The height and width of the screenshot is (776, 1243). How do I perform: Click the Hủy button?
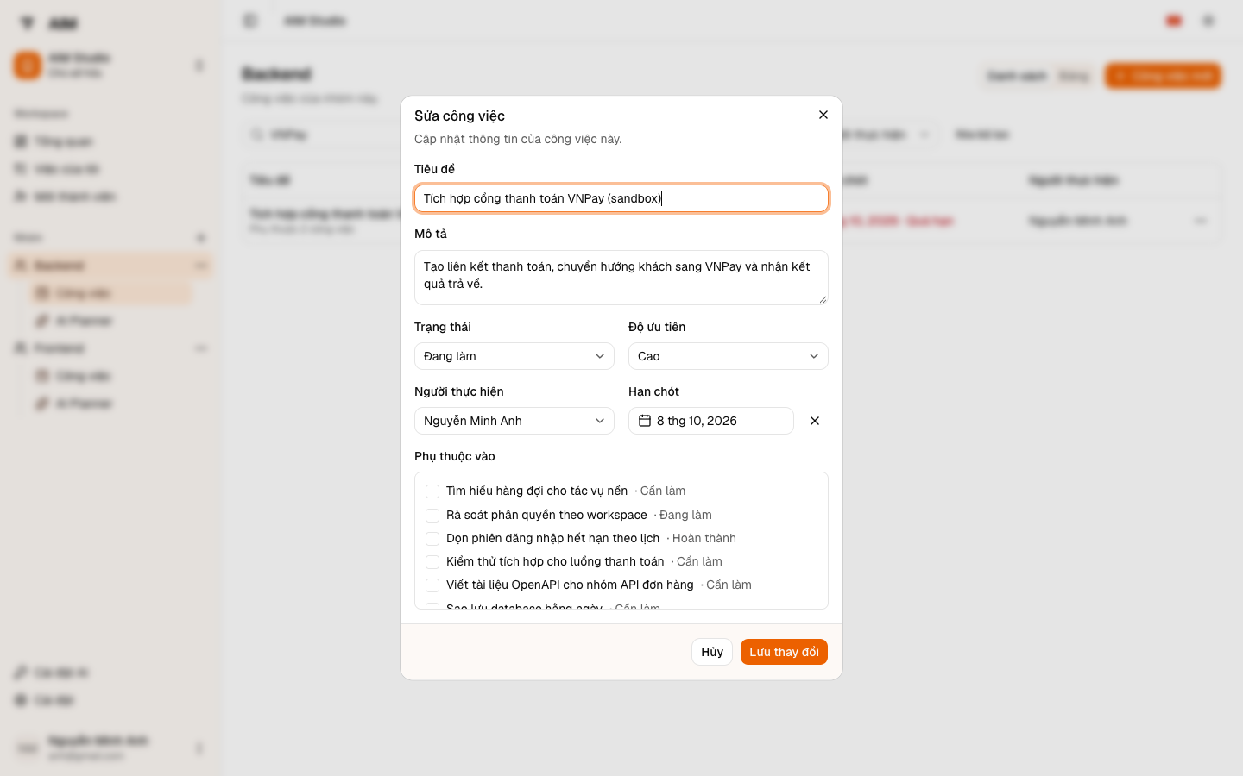712,652
